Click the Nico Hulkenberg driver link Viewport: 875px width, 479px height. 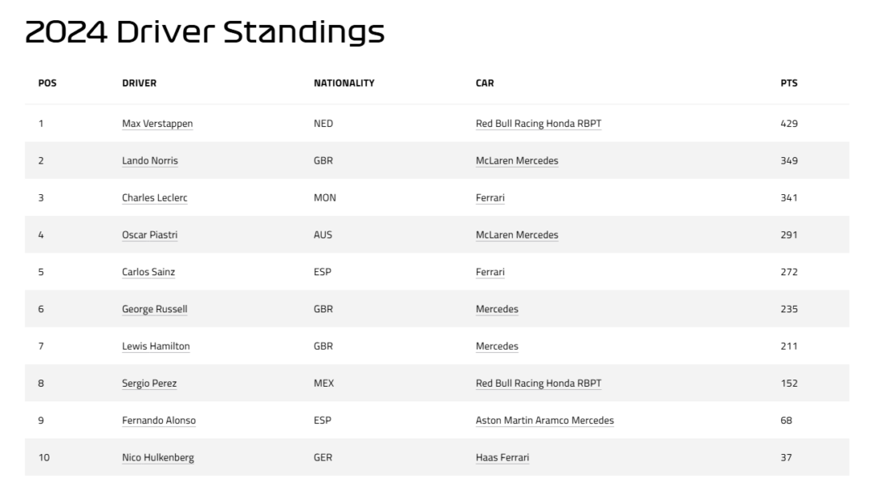click(158, 458)
